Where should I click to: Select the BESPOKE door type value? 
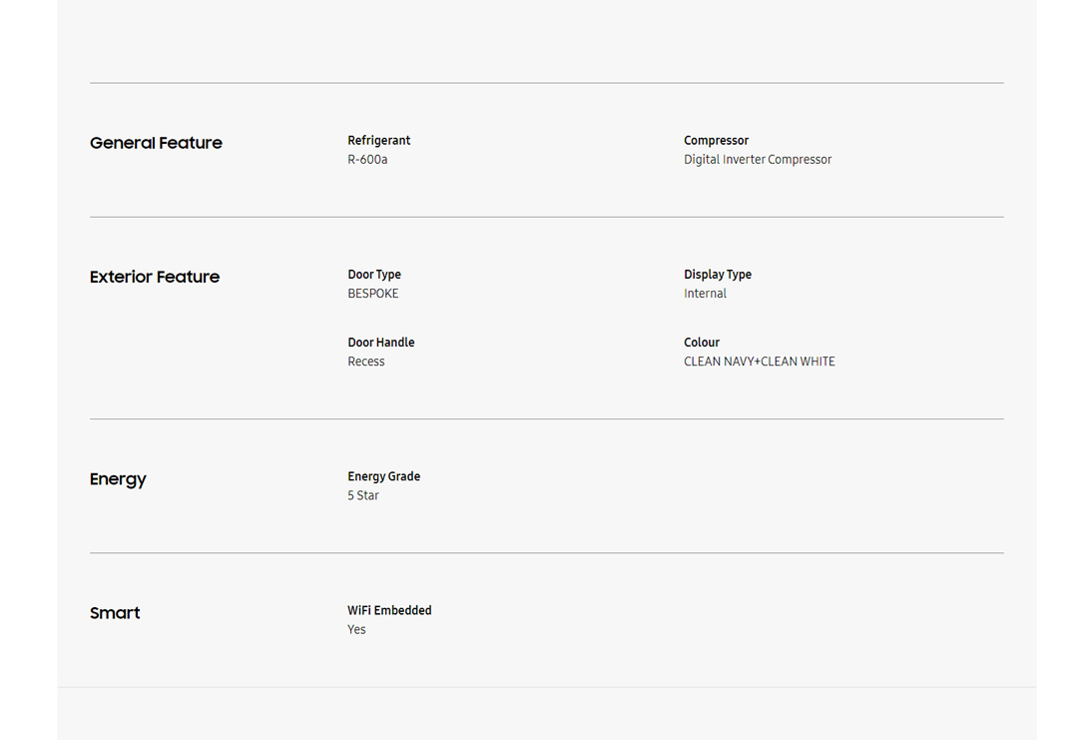point(373,294)
